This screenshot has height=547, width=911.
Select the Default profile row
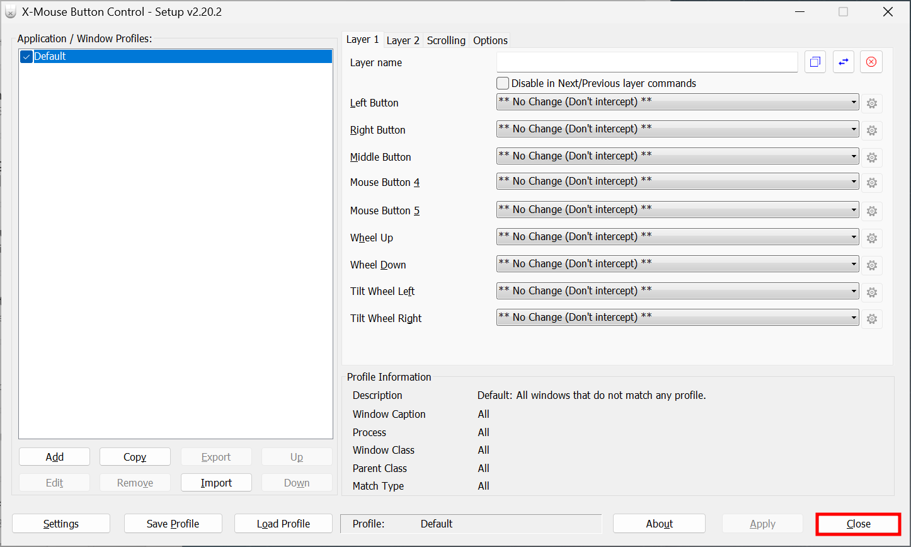coord(176,57)
